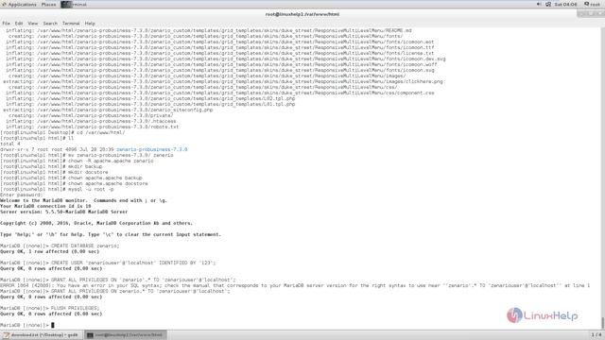
Task: Open the Terminal menu in menu bar
Action: click(x=71, y=24)
